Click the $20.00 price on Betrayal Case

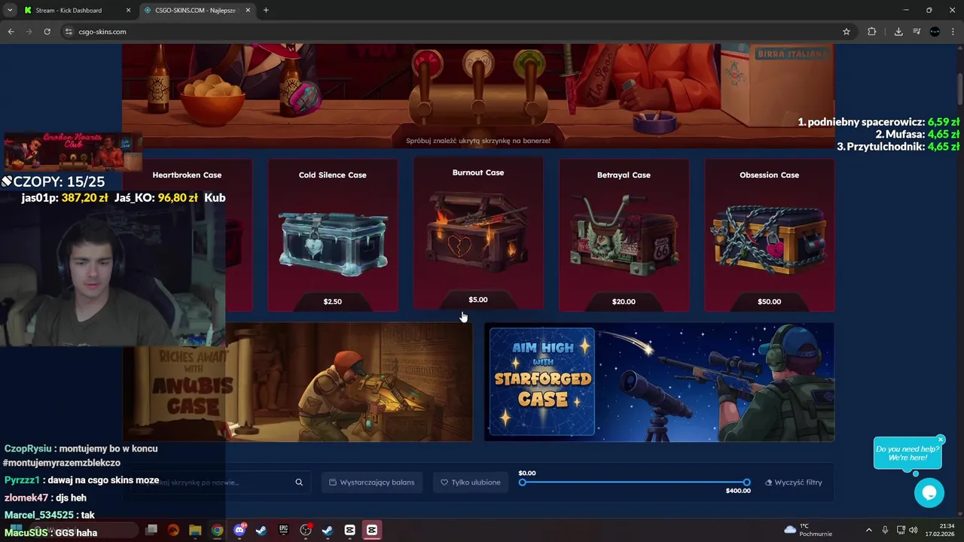click(624, 301)
